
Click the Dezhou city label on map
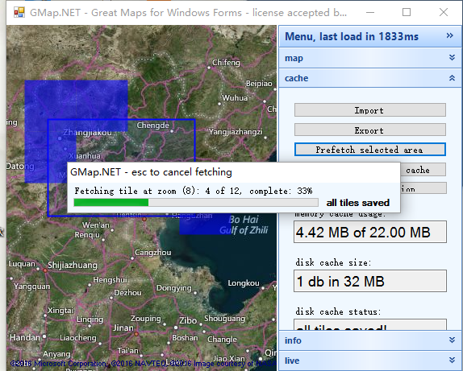[x=127, y=293]
